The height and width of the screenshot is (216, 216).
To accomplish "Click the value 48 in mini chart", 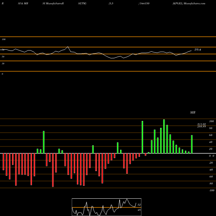I will click(139, 210).
